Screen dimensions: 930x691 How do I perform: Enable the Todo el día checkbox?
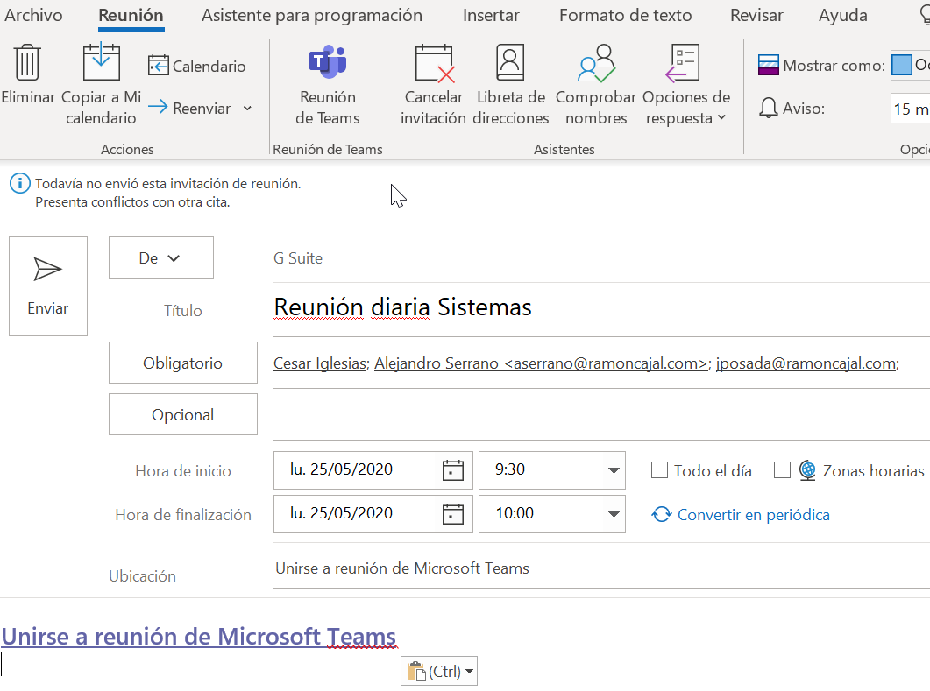(659, 470)
